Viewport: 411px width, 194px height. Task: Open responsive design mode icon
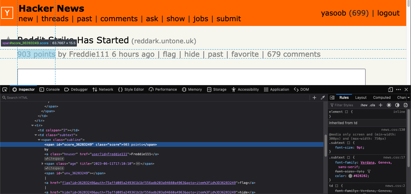pyautogui.click(x=390, y=90)
